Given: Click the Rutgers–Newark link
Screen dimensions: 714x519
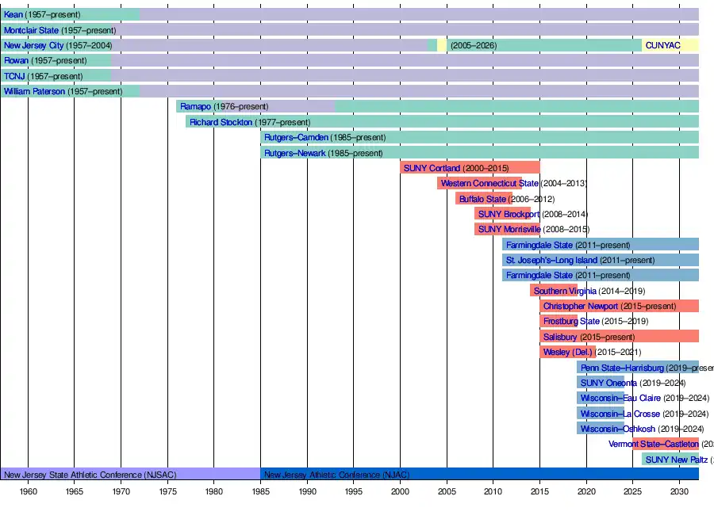Looking at the screenshot, I should coord(294,153).
